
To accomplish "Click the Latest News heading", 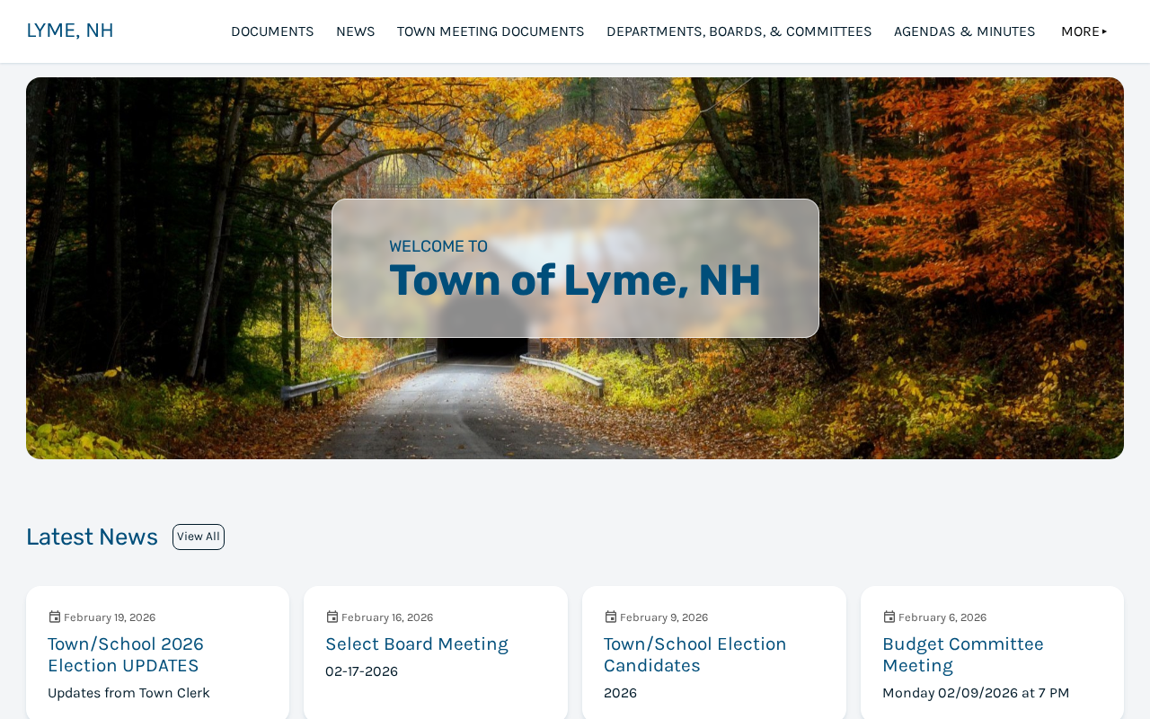I will [92, 537].
